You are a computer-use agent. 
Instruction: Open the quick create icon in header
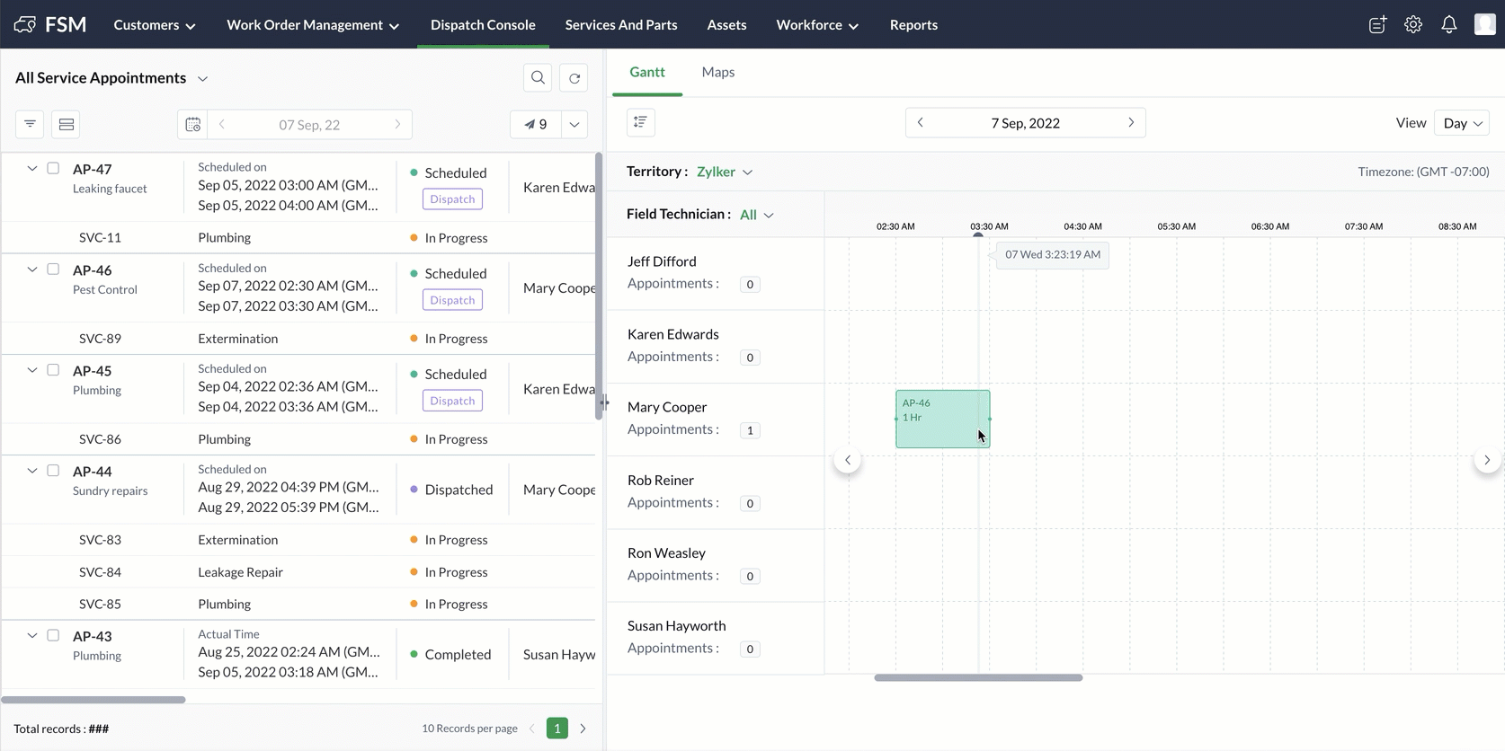point(1377,25)
